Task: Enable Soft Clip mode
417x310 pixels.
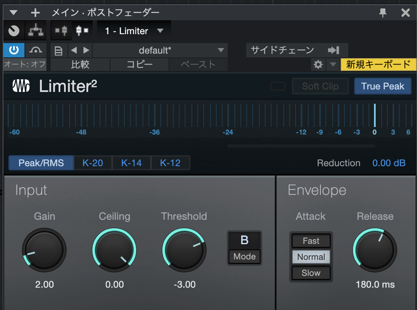Action: (x=320, y=86)
